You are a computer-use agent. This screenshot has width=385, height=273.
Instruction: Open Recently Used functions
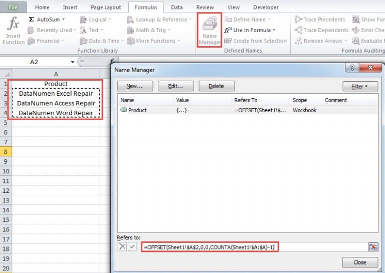pyautogui.click(x=52, y=30)
